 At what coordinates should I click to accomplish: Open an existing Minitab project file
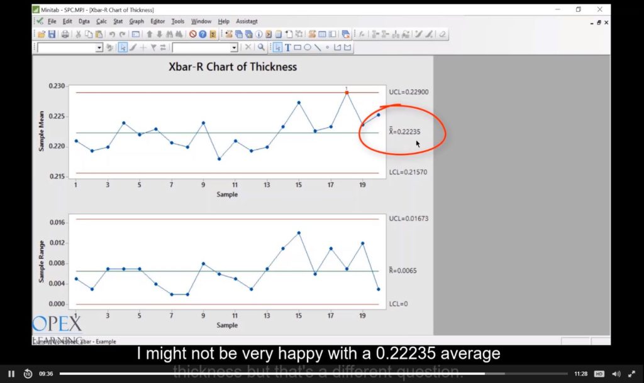[43, 34]
